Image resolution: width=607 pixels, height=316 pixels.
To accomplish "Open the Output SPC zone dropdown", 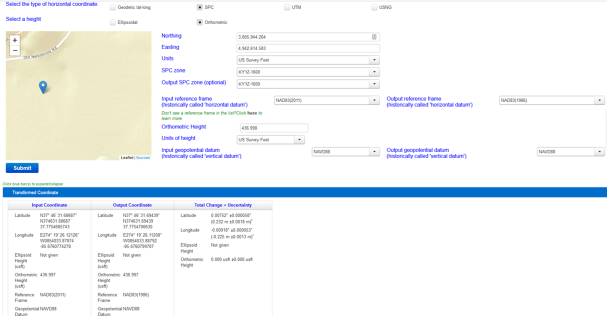I will pos(374,83).
